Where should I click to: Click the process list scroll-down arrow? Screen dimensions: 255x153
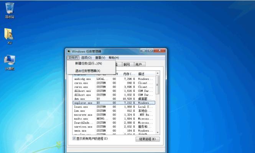pyautogui.click(x=158, y=133)
